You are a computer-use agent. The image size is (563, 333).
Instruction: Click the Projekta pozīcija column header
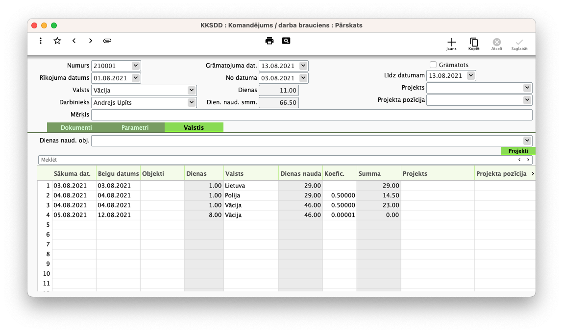coord(501,174)
